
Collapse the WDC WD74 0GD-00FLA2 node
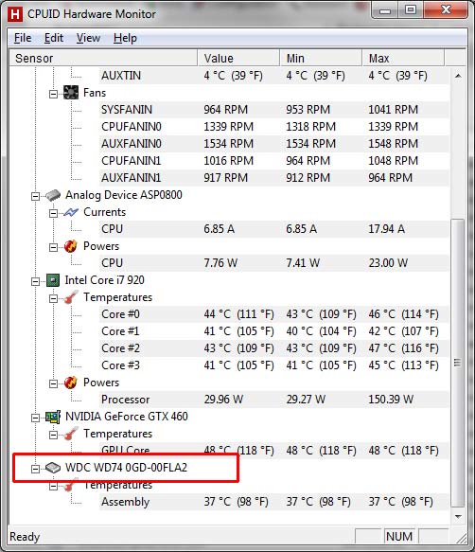point(35,469)
